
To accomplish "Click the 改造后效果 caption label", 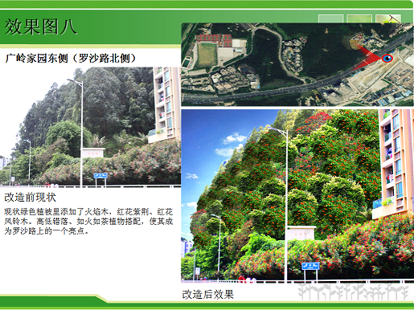I will point(208,294).
